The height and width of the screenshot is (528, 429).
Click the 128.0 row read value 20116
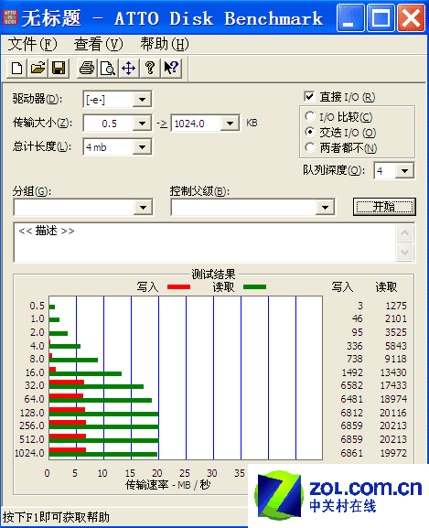click(393, 413)
